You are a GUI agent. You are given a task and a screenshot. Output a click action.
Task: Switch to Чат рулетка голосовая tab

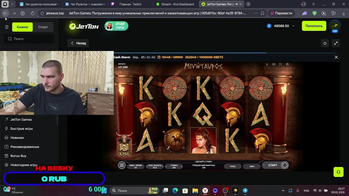[x=40, y=4]
